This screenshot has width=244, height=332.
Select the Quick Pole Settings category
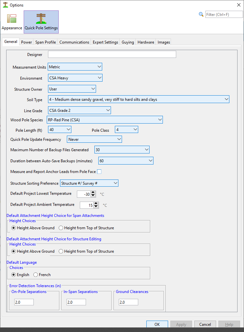pos(41,22)
